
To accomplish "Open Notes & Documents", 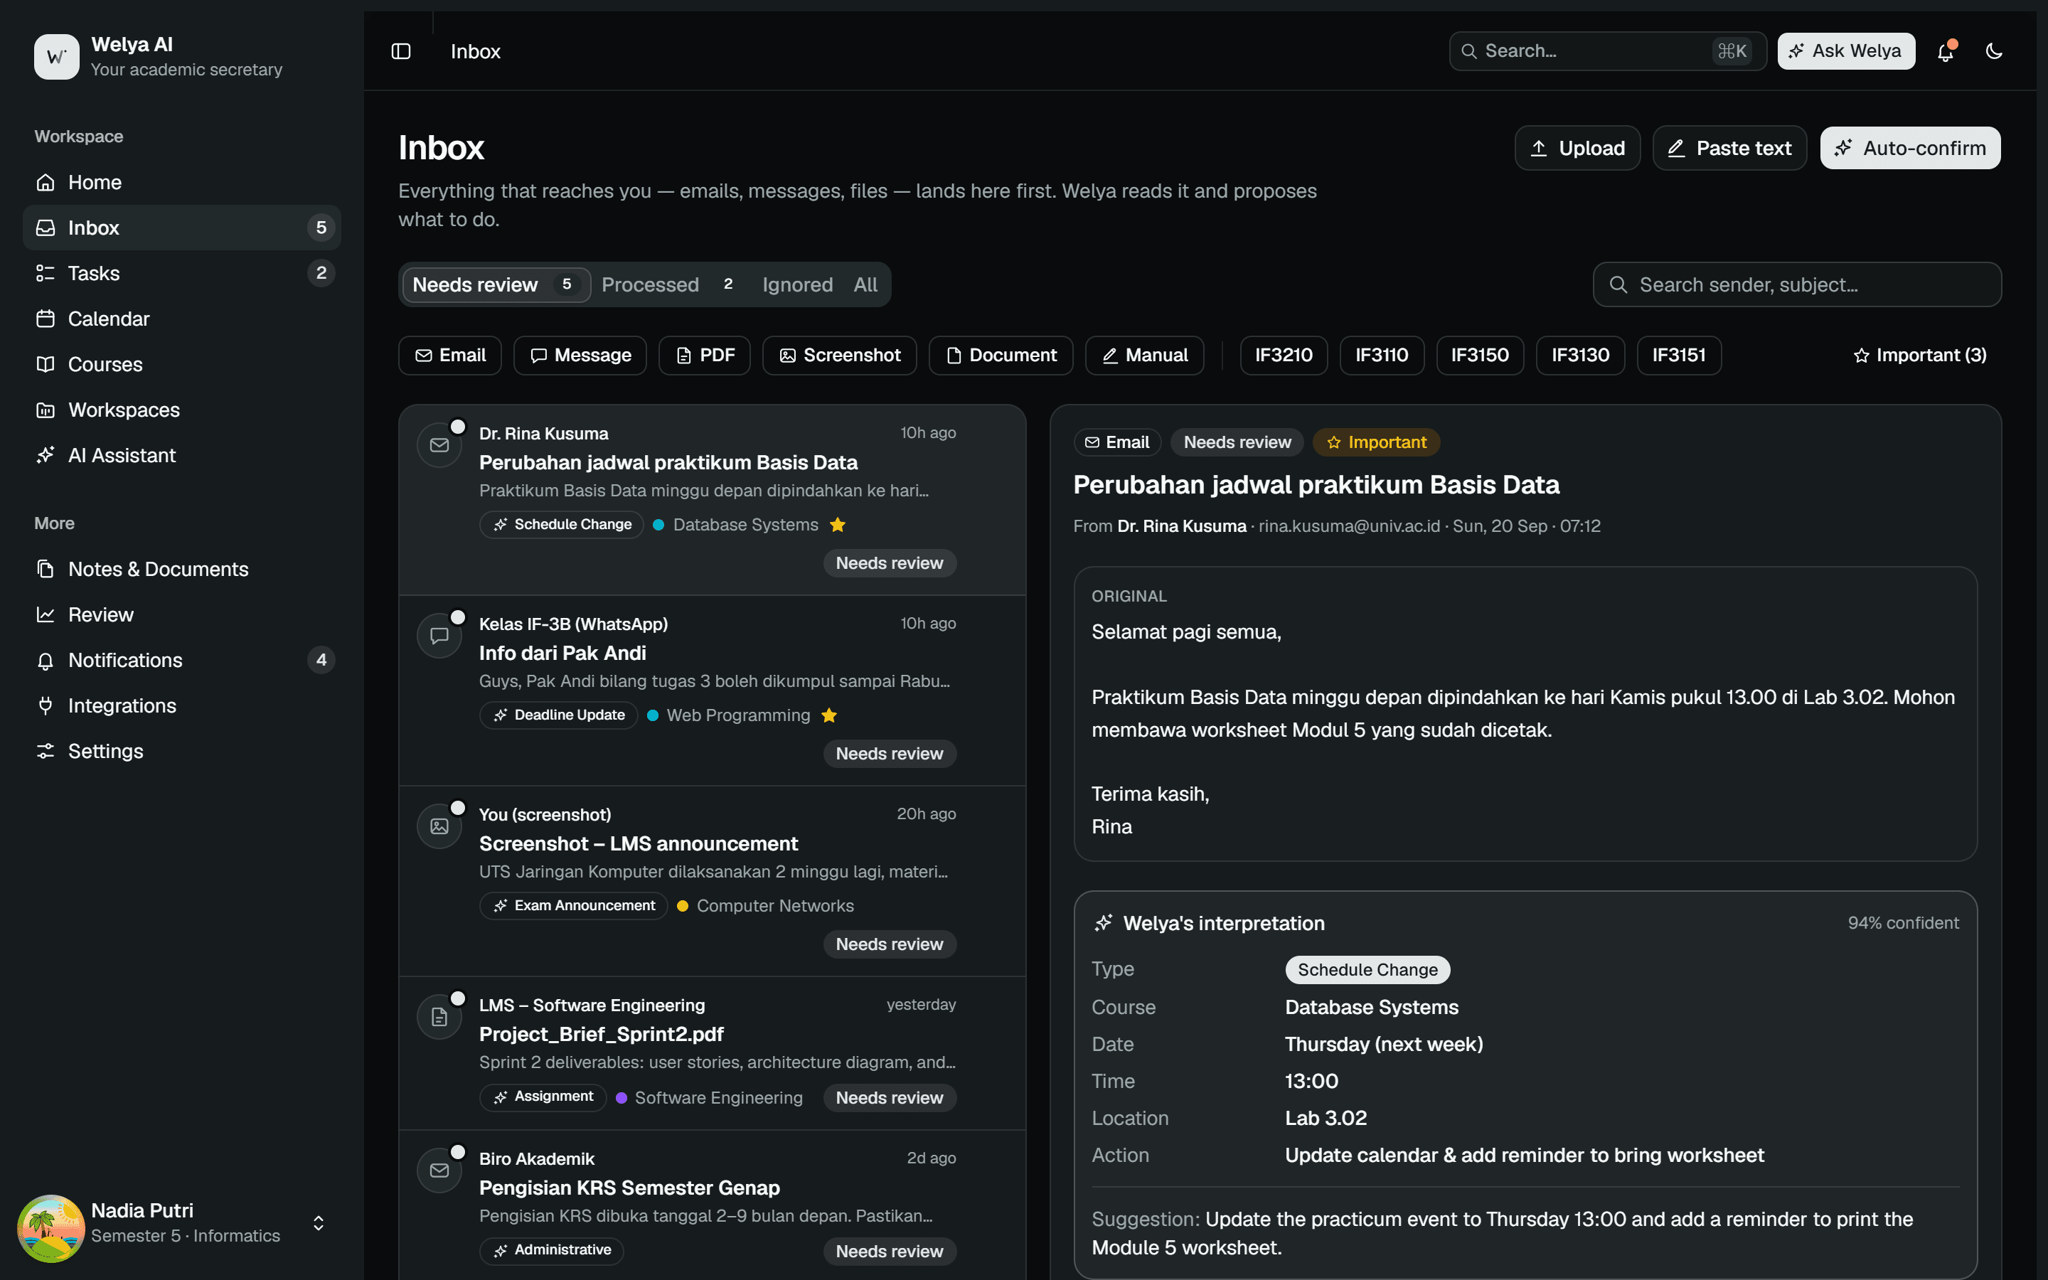I will coord(182,569).
